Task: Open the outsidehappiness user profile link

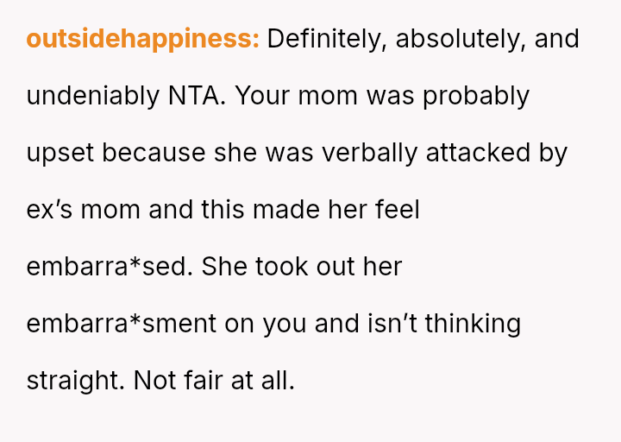Action: click(142, 40)
